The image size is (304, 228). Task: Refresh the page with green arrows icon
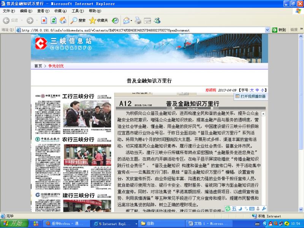[54, 21]
